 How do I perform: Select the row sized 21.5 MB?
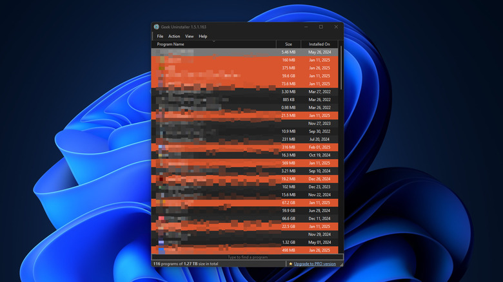(245, 115)
